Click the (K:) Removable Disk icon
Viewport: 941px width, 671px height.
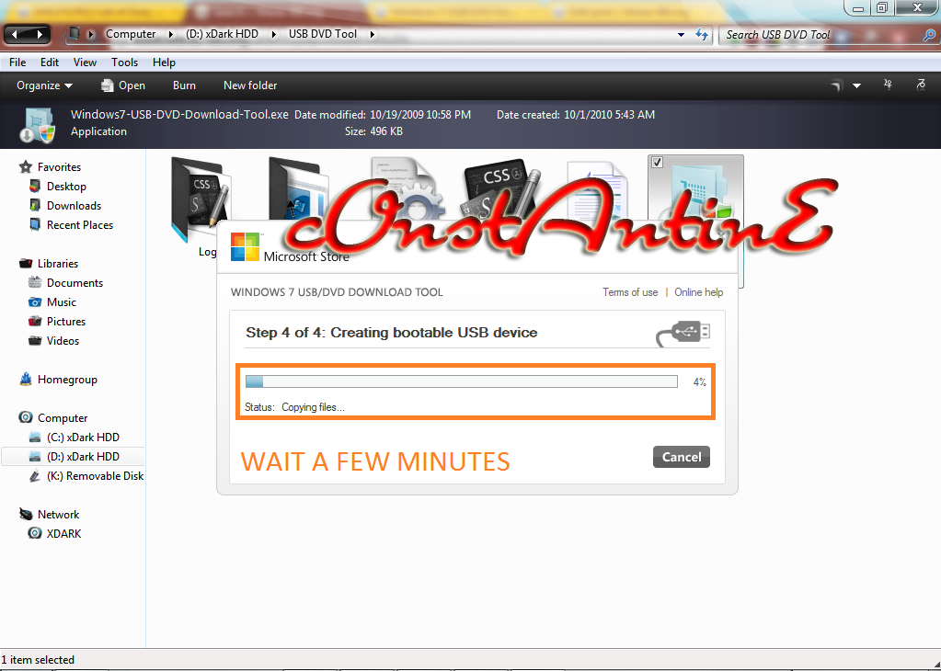pyautogui.click(x=35, y=475)
